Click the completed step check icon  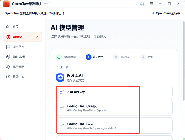59,57
